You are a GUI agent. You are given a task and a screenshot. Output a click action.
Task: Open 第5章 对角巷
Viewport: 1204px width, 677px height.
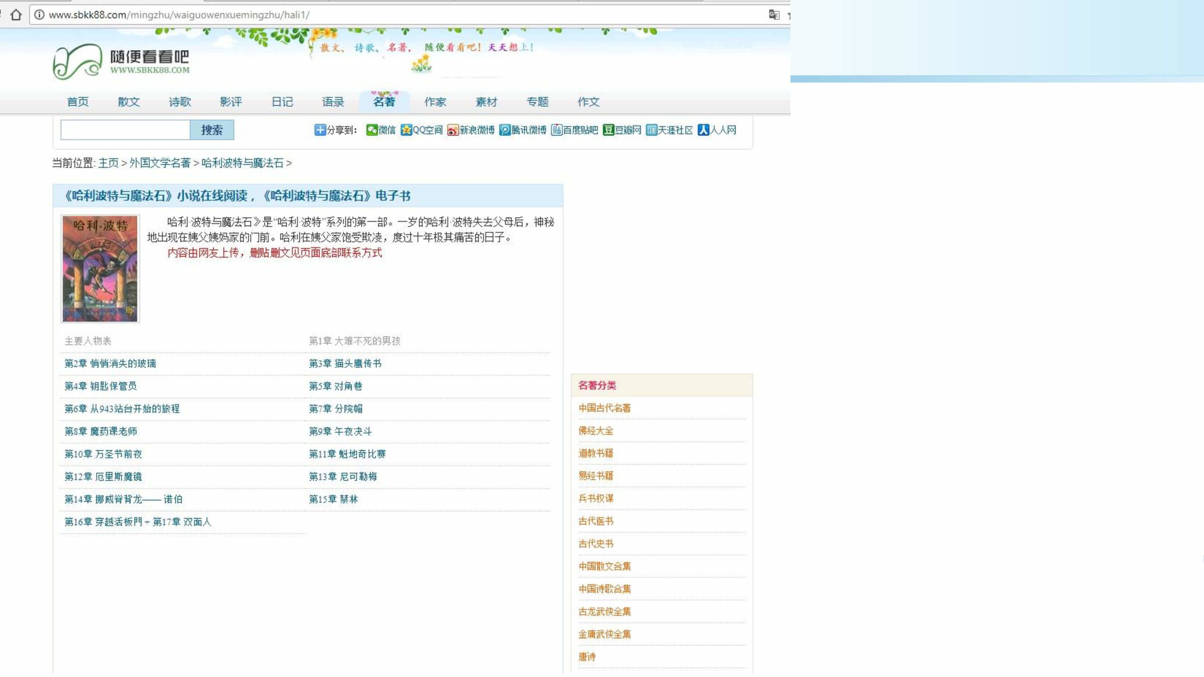point(335,386)
